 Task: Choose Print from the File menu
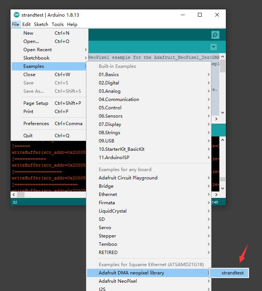pos(49,112)
